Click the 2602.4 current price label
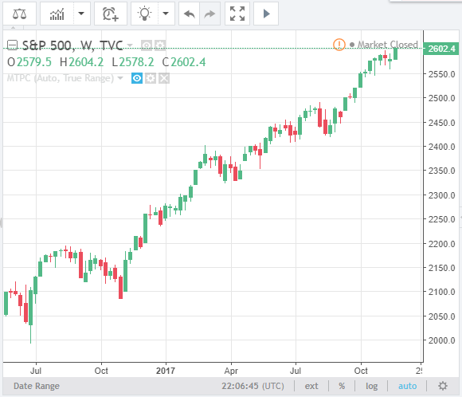The width and height of the screenshot is (462, 397). (441, 49)
